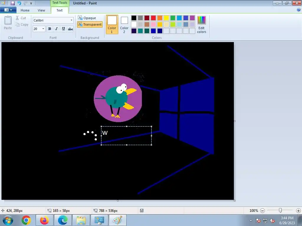302x226 pixels.
Task: Launch Firefox from taskbar
Action: click(45, 220)
